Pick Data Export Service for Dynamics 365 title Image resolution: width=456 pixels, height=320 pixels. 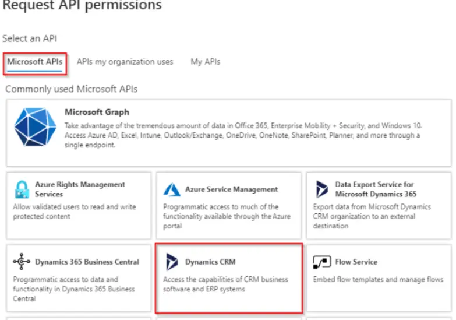coord(374,189)
